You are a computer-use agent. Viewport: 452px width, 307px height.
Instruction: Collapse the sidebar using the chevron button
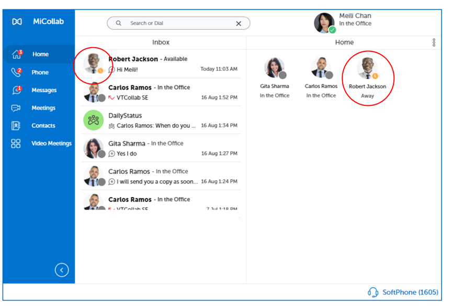click(x=62, y=269)
